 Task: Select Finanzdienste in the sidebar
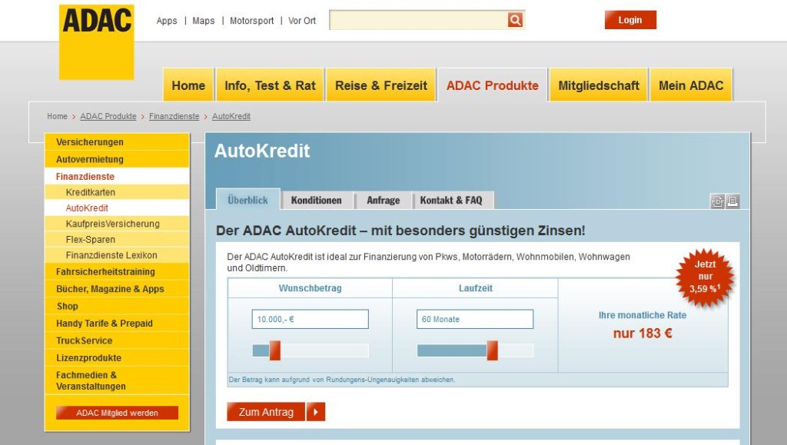pos(117,177)
